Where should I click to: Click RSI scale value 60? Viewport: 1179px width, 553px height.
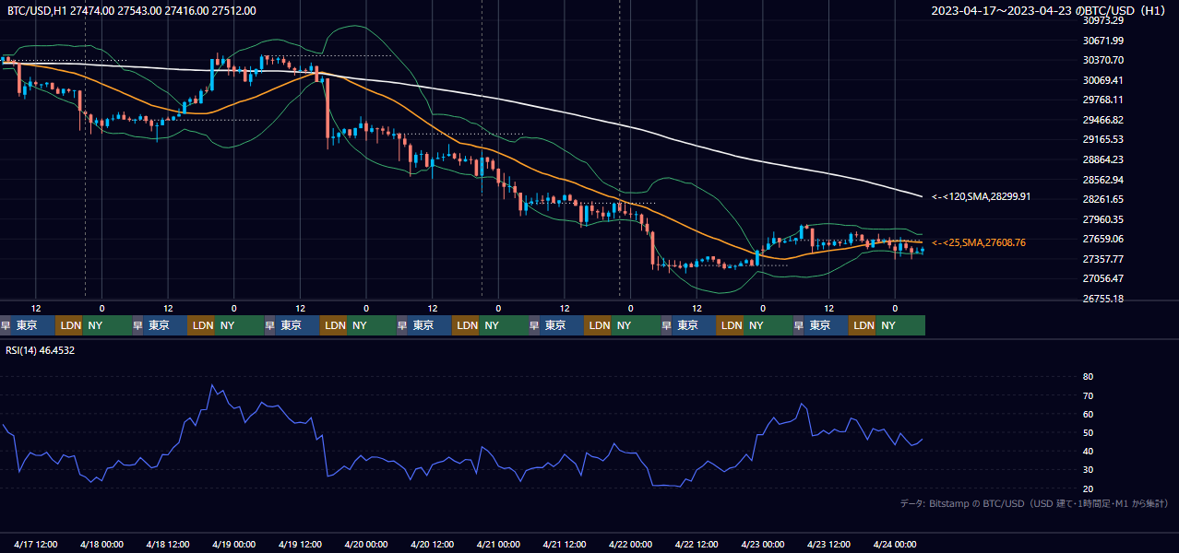pos(1088,414)
